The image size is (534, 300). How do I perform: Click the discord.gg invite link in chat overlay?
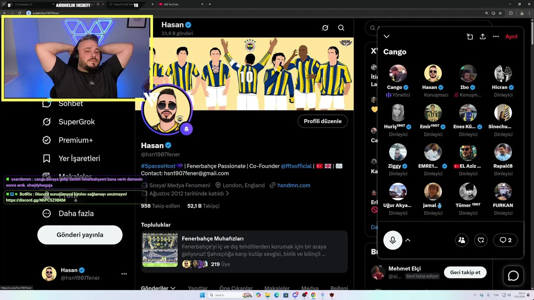coord(35,200)
